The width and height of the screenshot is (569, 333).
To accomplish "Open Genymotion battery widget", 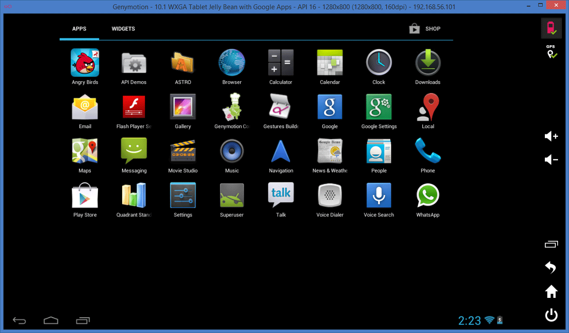I will [551, 29].
